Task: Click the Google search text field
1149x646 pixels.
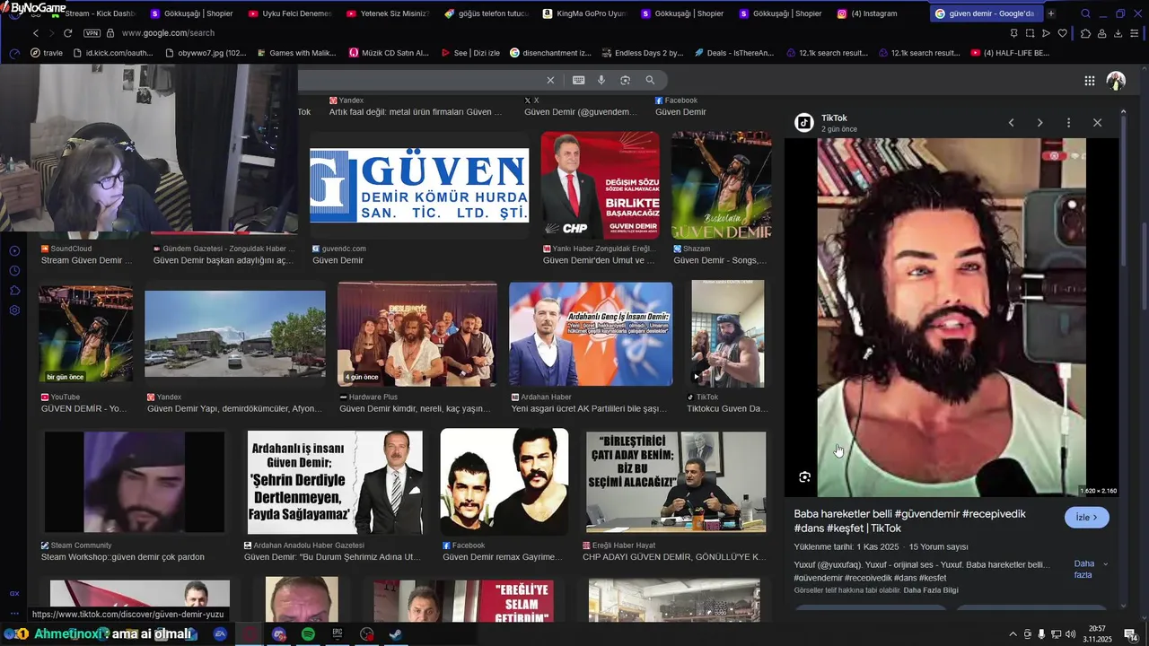Action: pyautogui.click(x=417, y=80)
